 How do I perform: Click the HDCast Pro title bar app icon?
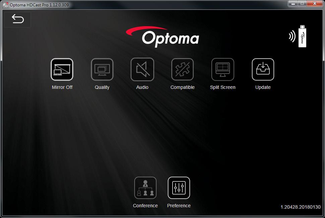point(5,5)
